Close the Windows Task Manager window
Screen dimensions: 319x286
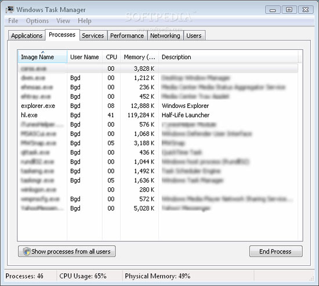(x=306, y=9)
